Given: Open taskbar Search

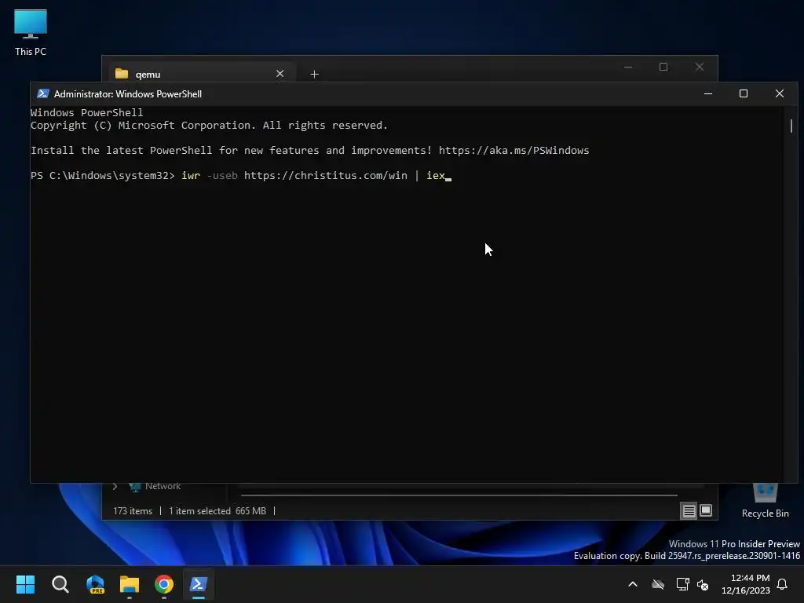Looking at the screenshot, I should click(x=60, y=584).
